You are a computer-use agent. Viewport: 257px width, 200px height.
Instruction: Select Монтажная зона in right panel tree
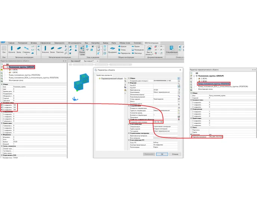[x=205, y=89]
